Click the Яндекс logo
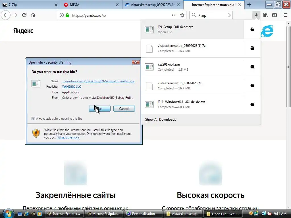Image resolution: width=291 pixels, height=218 pixels. (23, 31)
